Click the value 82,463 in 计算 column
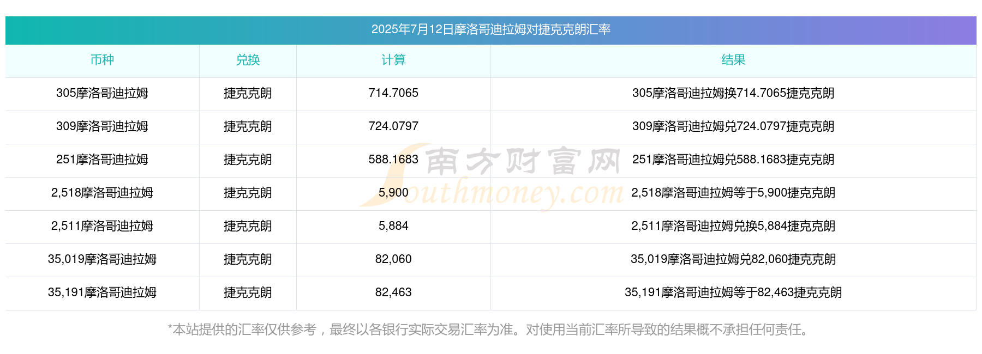Image resolution: width=982 pixels, height=354 pixels. click(x=393, y=292)
